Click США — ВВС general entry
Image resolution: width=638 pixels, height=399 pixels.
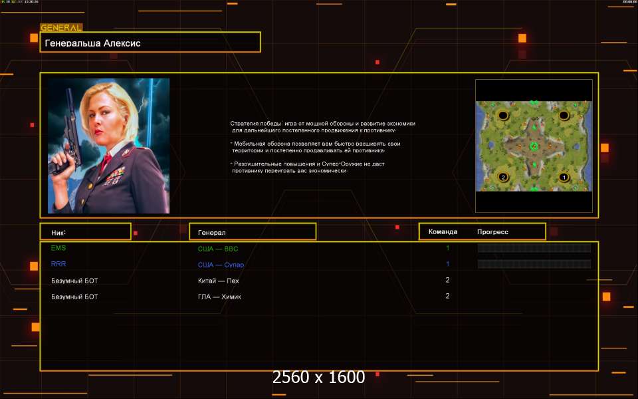[x=218, y=249]
